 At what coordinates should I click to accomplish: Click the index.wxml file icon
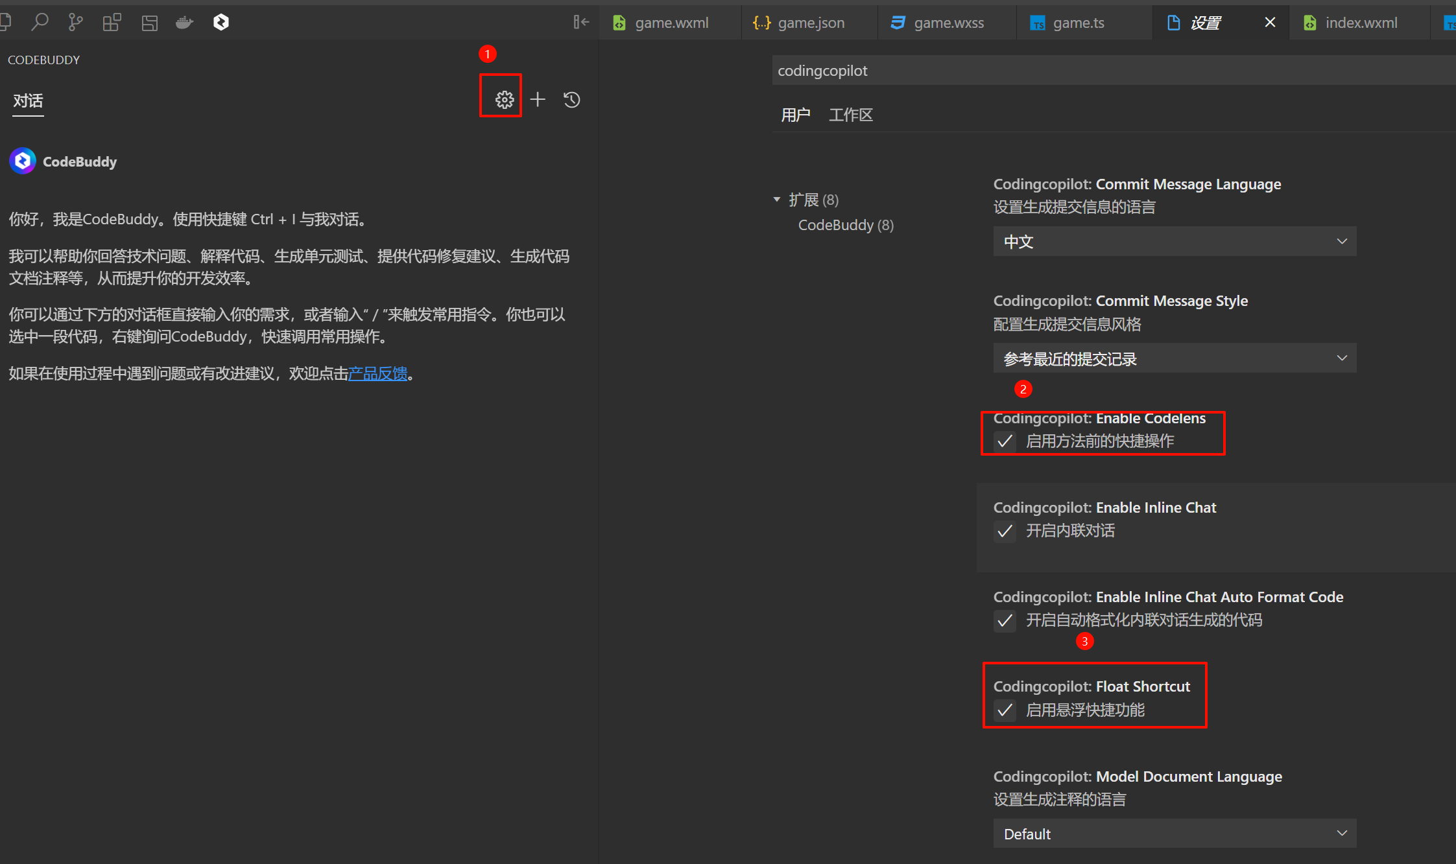tap(1309, 23)
